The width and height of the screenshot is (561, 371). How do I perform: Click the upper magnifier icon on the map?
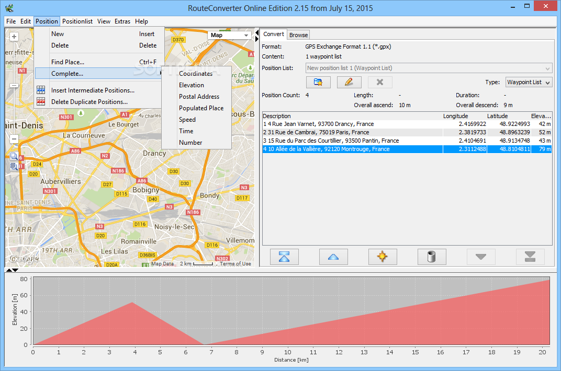[14, 156]
